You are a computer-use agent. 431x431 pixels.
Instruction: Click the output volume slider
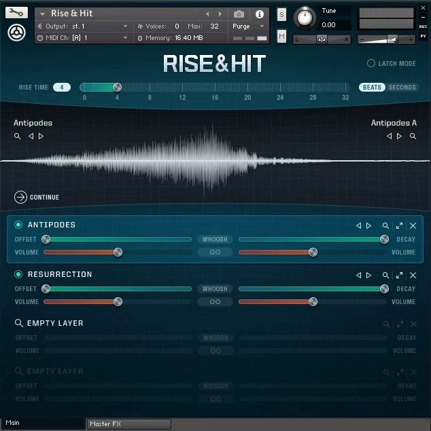[x=386, y=39]
